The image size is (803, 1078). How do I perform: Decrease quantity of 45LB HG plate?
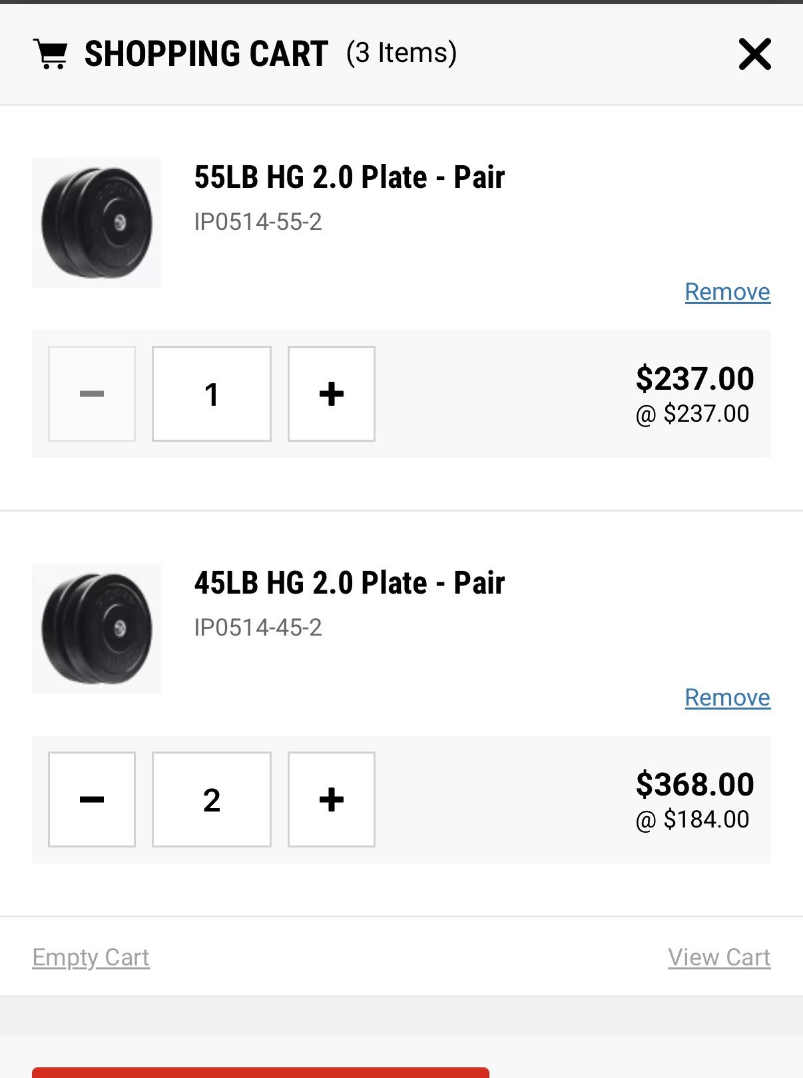click(92, 800)
